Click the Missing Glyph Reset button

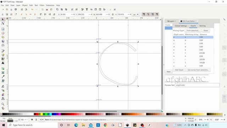pos(206,31)
